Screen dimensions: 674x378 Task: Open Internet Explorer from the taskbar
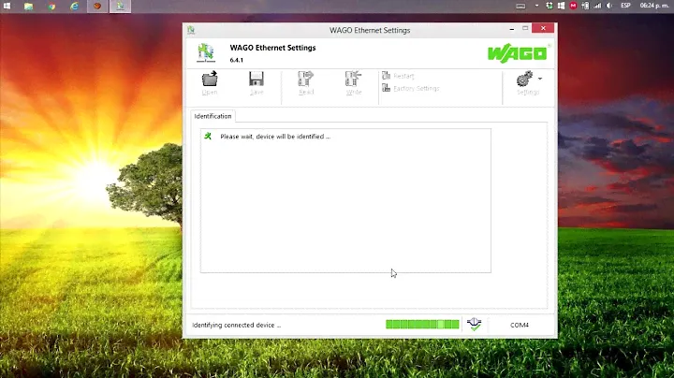tap(76, 7)
